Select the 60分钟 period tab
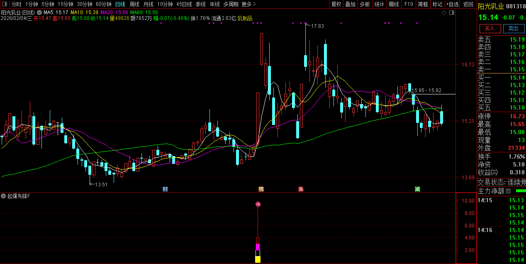The height and width of the screenshot is (264, 526). point(104,4)
